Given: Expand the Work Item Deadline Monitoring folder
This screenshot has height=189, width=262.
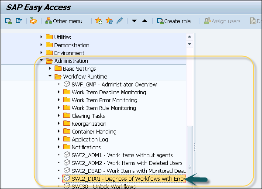Looking at the screenshot, I should point(59,92).
